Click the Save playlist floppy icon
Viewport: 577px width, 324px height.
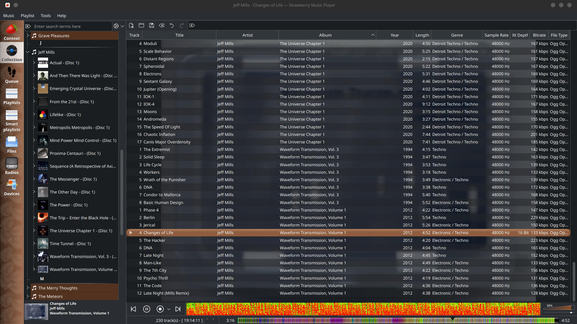151,25
